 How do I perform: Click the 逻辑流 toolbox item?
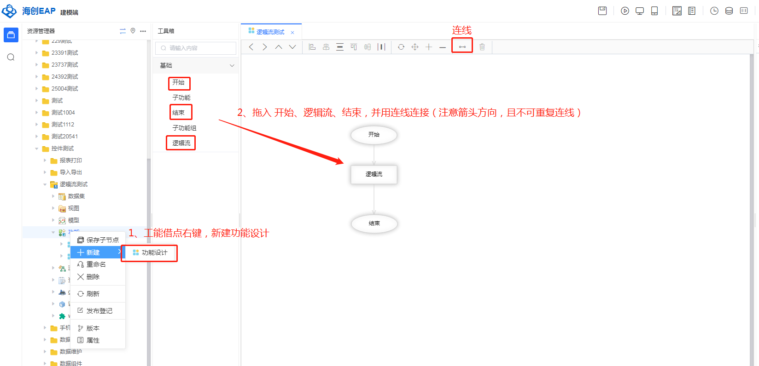[x=181, y=143]
